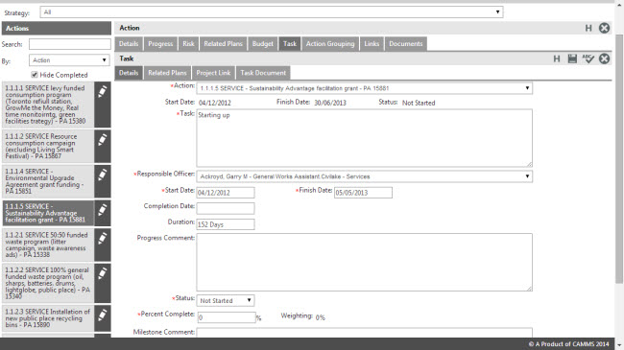
Task: Open the Responsible Officer dropdown
Action: tap(364, 176)
